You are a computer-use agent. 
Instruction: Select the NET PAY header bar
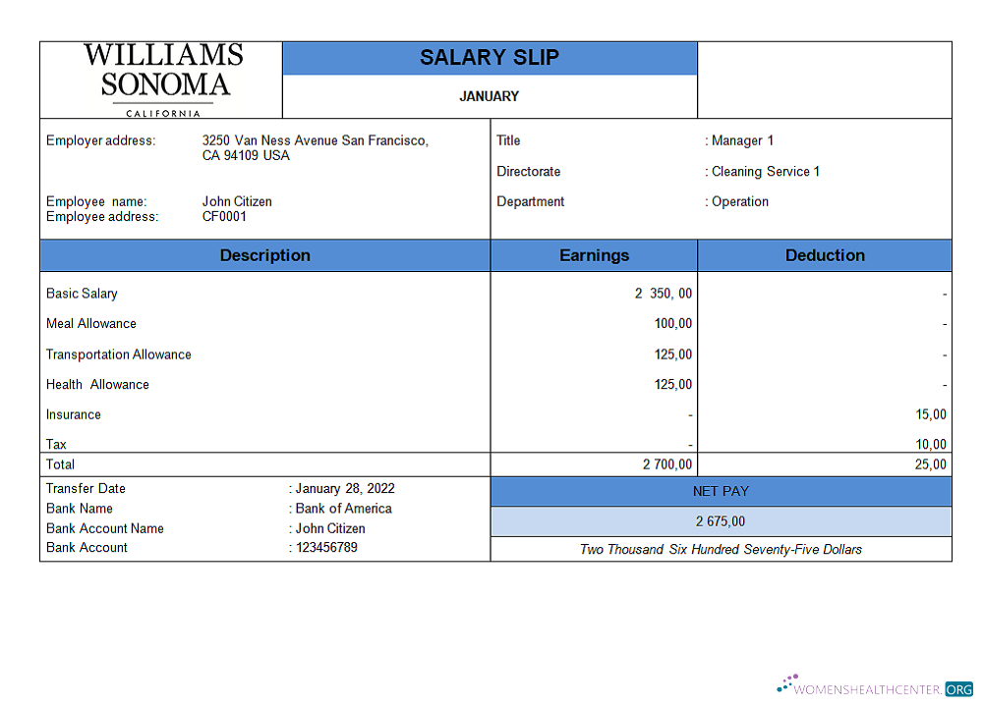[721, 491]
